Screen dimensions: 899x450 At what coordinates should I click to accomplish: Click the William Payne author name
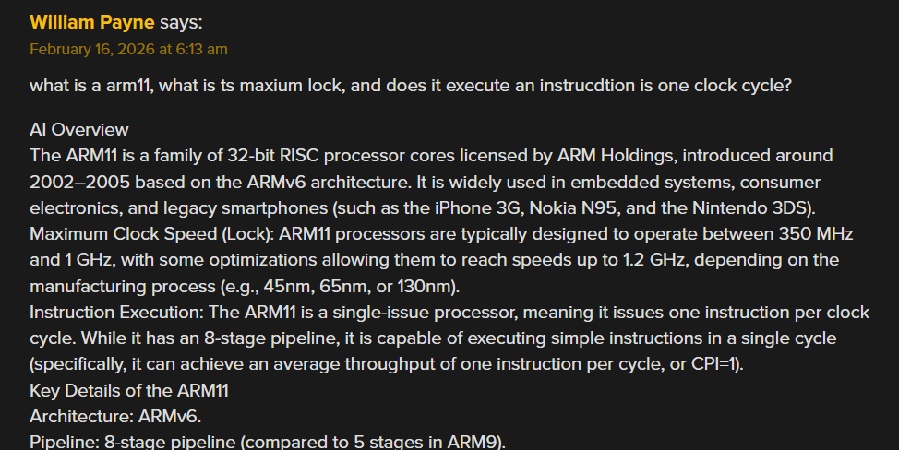pyautogui.click(x=91, y=21)
